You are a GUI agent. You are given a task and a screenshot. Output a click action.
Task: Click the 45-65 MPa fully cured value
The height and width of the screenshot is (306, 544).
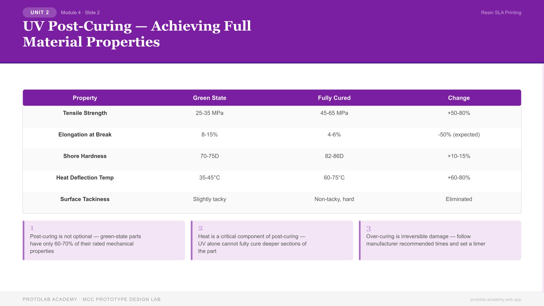pos(334,113)
